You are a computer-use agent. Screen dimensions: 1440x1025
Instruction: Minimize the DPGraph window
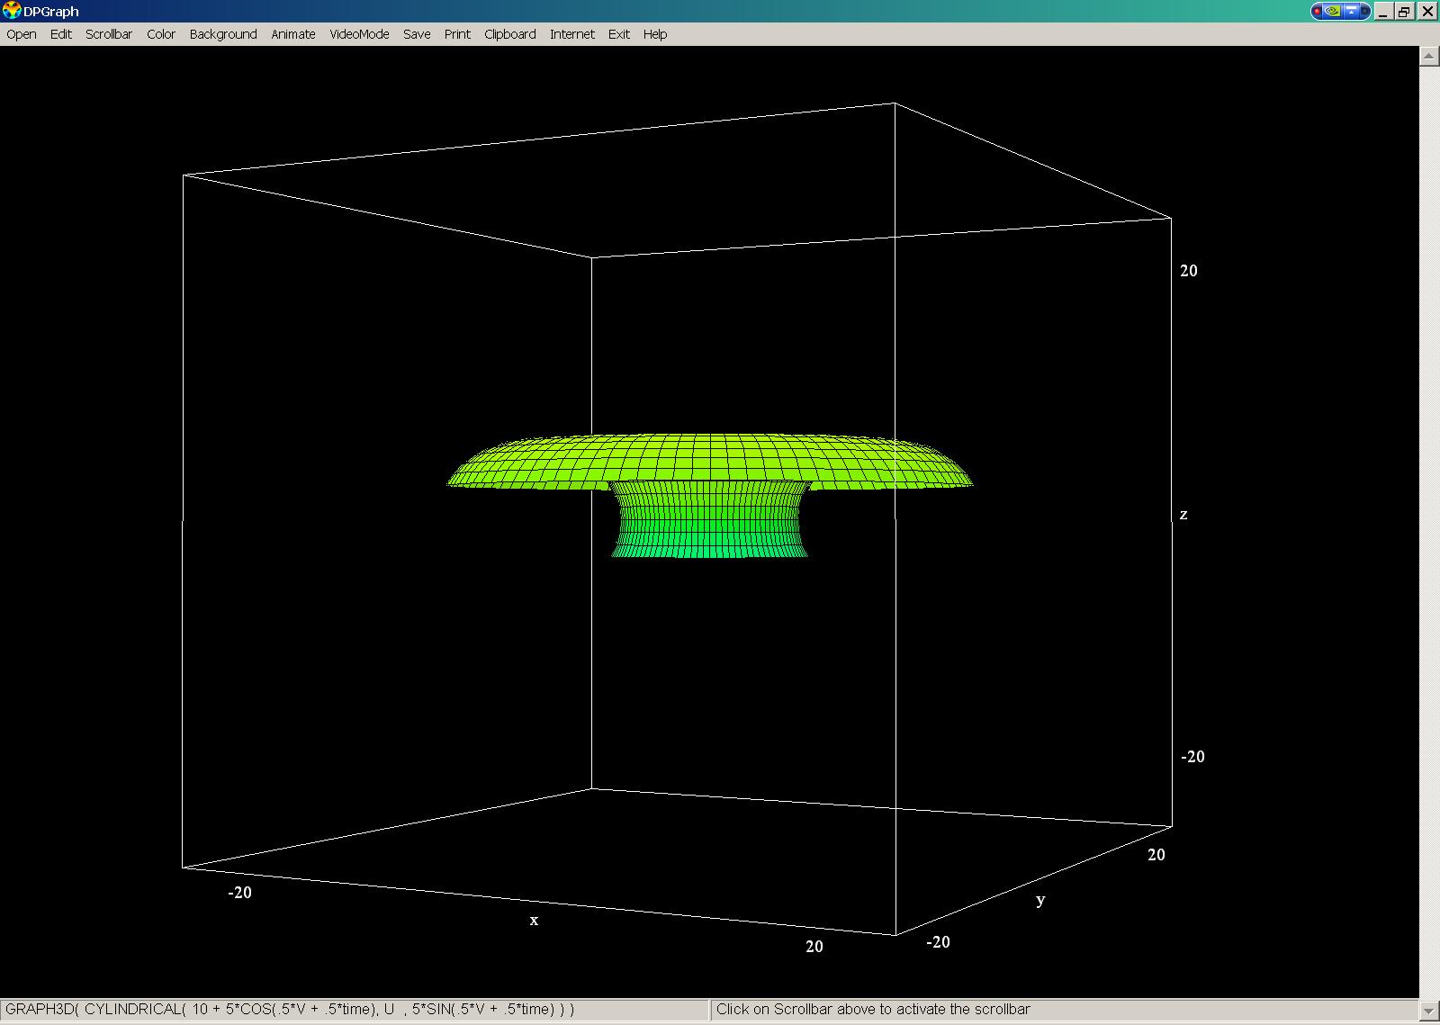point(1382,11)
